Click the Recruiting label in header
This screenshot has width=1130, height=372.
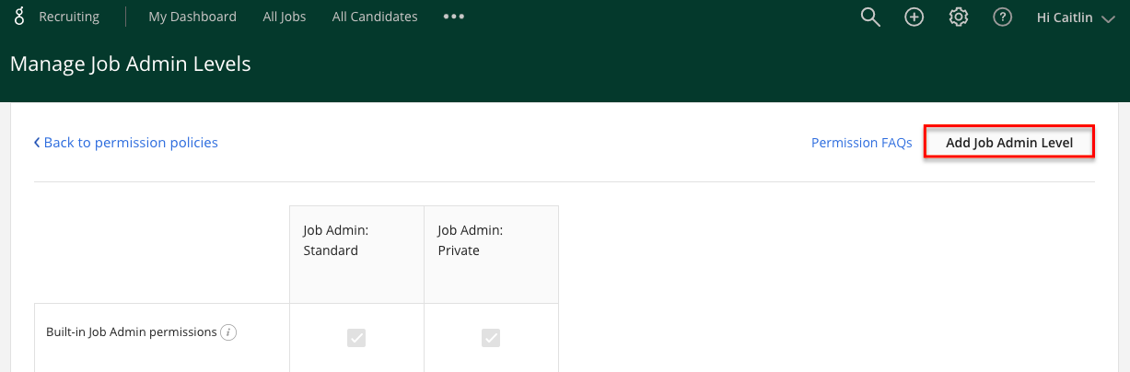(x=69, y=17)
